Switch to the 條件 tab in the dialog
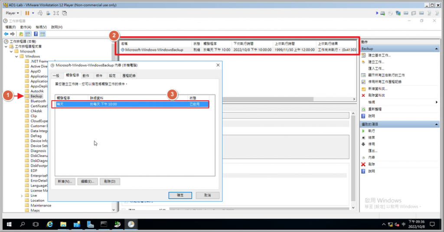Screen dimensions: 444x232 point(99,76)
